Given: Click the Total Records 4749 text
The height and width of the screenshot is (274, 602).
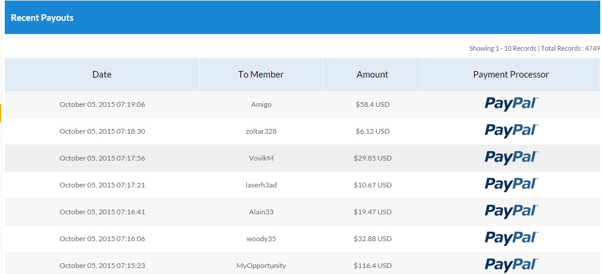Looking at the screenshot, I should point(570,48).
